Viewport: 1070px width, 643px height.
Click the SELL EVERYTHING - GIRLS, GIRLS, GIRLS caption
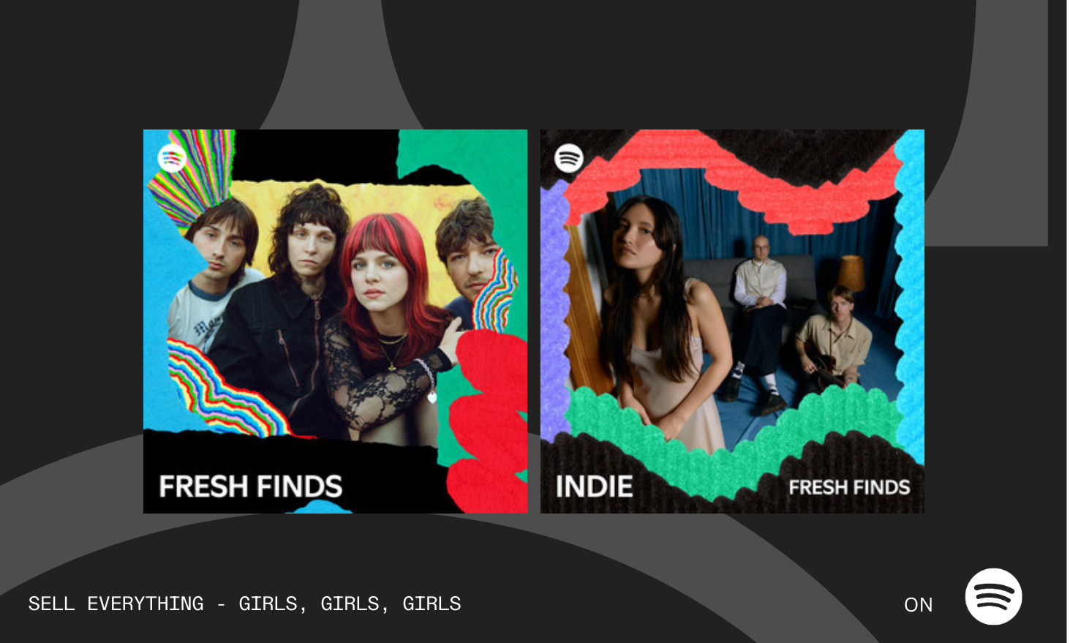point(245,603)
